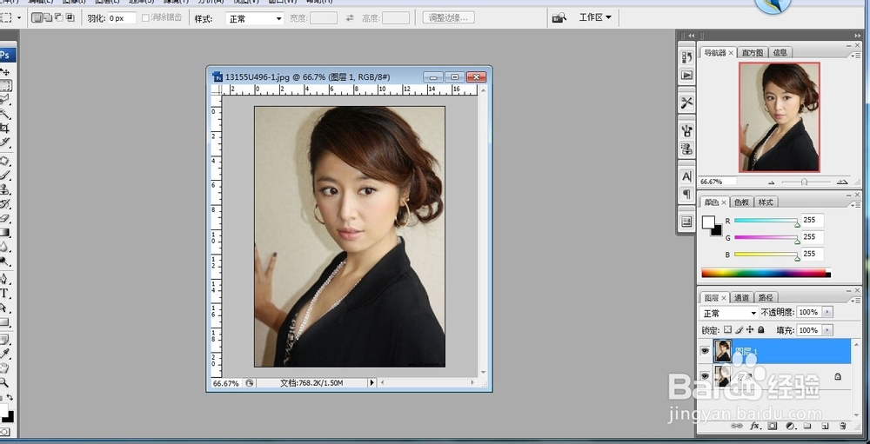Toggle lock all
This screenshot has height=444, width=870.
pos(761,330)
